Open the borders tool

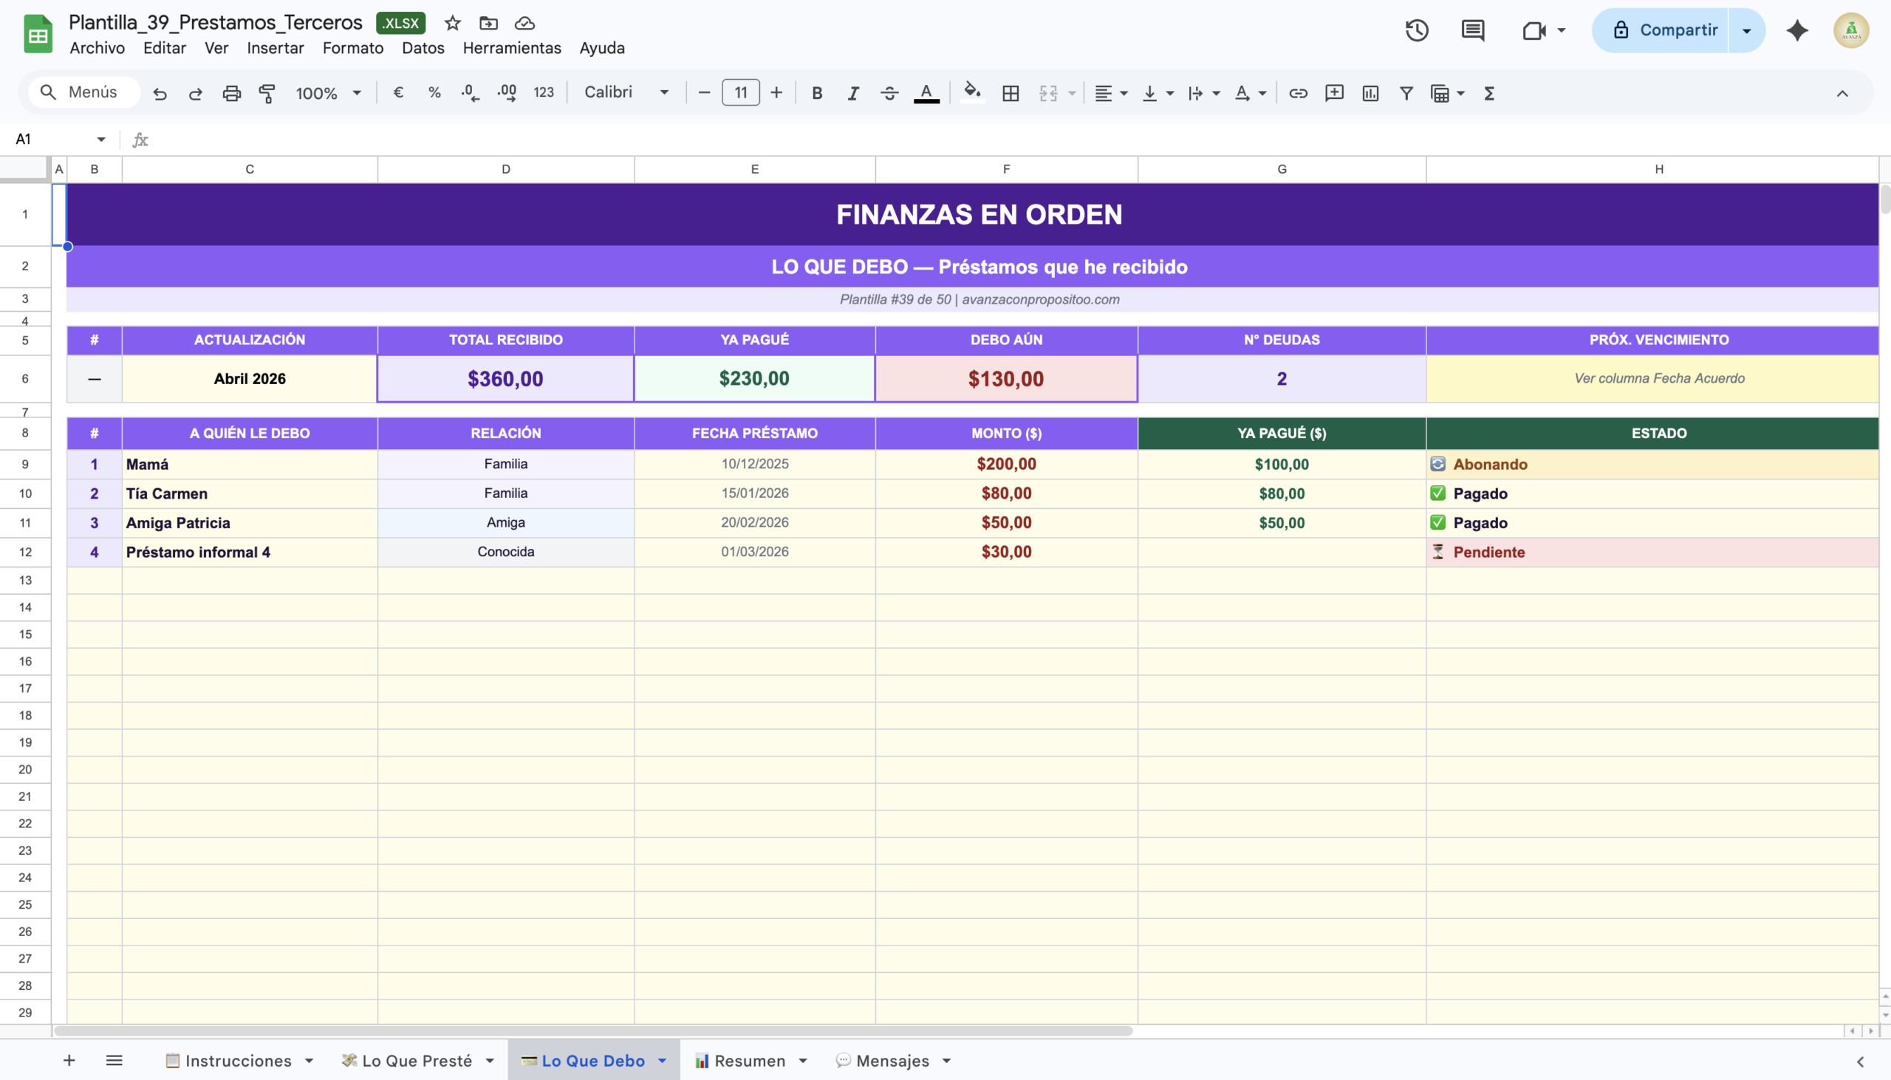pos(1010,93)
